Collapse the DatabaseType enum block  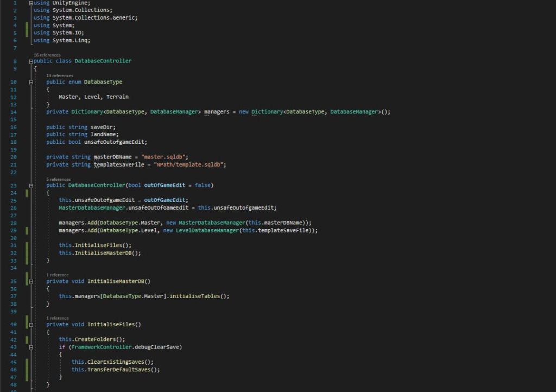tap(31, 82)
